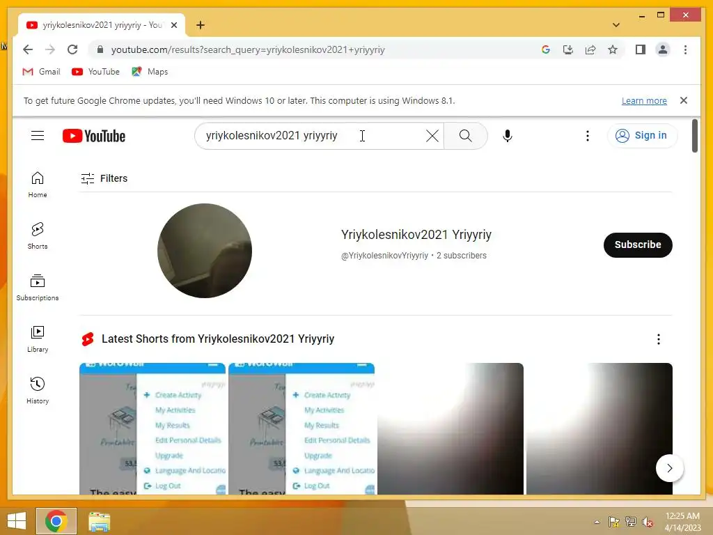Bookmark this page with the star
Screen dimensions: 713x535
[x=613, y=49]
